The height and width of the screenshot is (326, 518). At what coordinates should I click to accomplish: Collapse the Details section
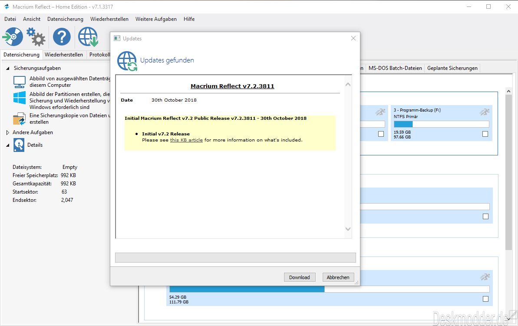(7, 145)
